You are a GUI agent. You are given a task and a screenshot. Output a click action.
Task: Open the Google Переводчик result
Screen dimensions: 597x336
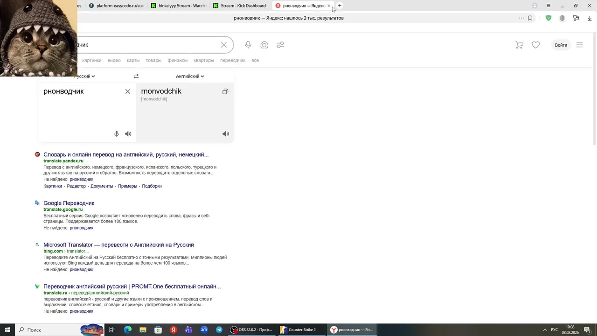[x=69, y=203]
